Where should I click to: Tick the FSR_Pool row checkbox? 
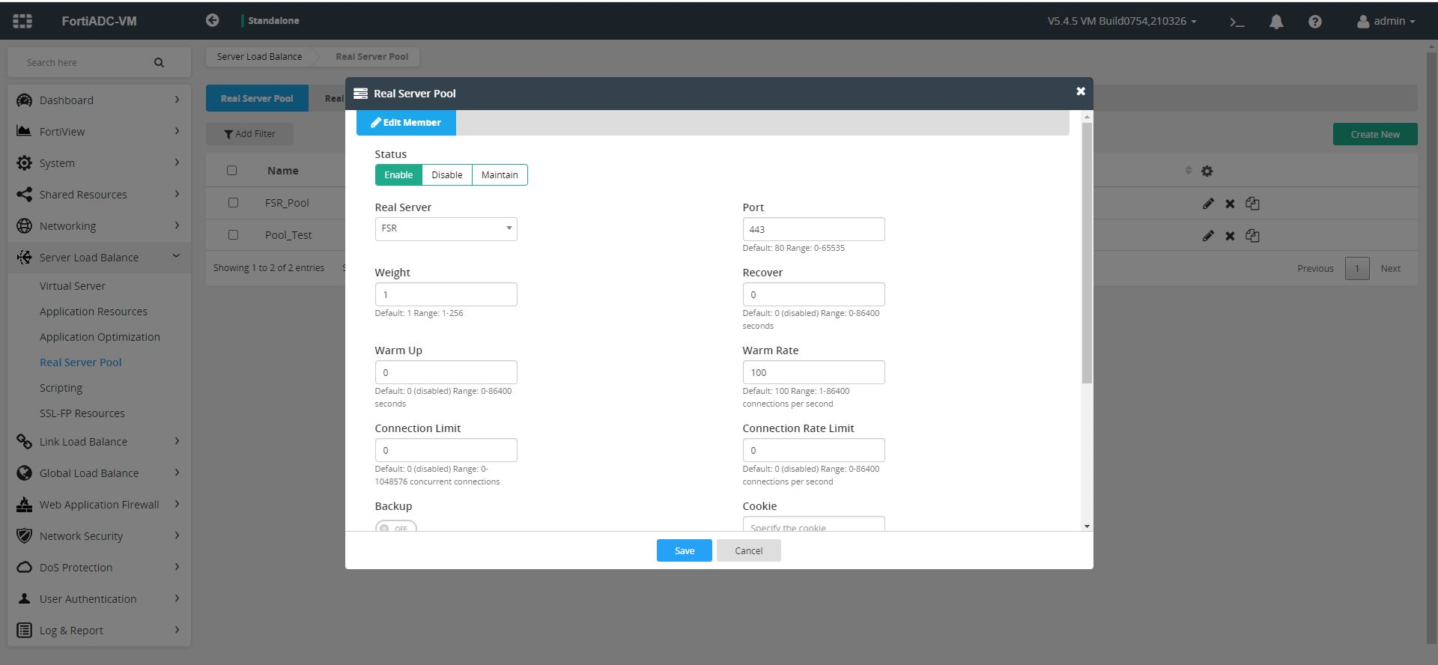tap(233, 202)
